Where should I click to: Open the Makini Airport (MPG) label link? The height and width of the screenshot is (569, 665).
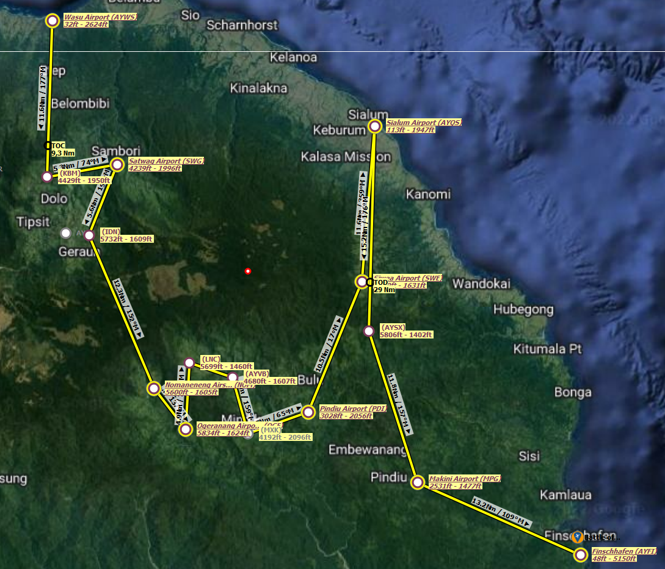click(464, 479)
